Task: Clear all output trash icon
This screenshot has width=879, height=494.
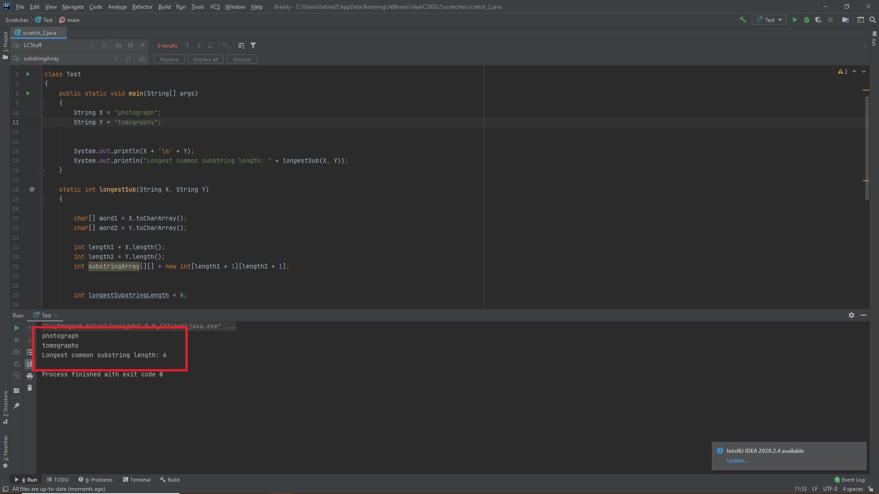Action: tap(30, 388)
